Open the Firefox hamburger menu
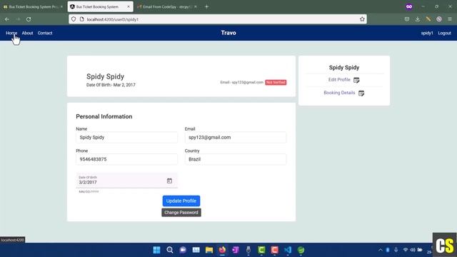457x257 pixels. click(x=450, y=19)
